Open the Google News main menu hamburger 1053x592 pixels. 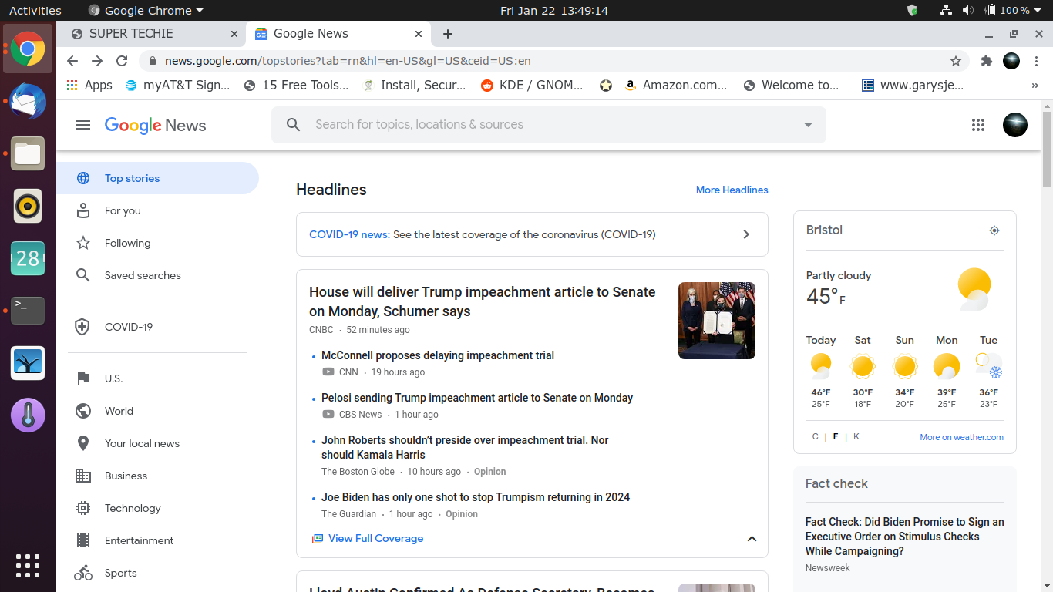click(83, 125)
